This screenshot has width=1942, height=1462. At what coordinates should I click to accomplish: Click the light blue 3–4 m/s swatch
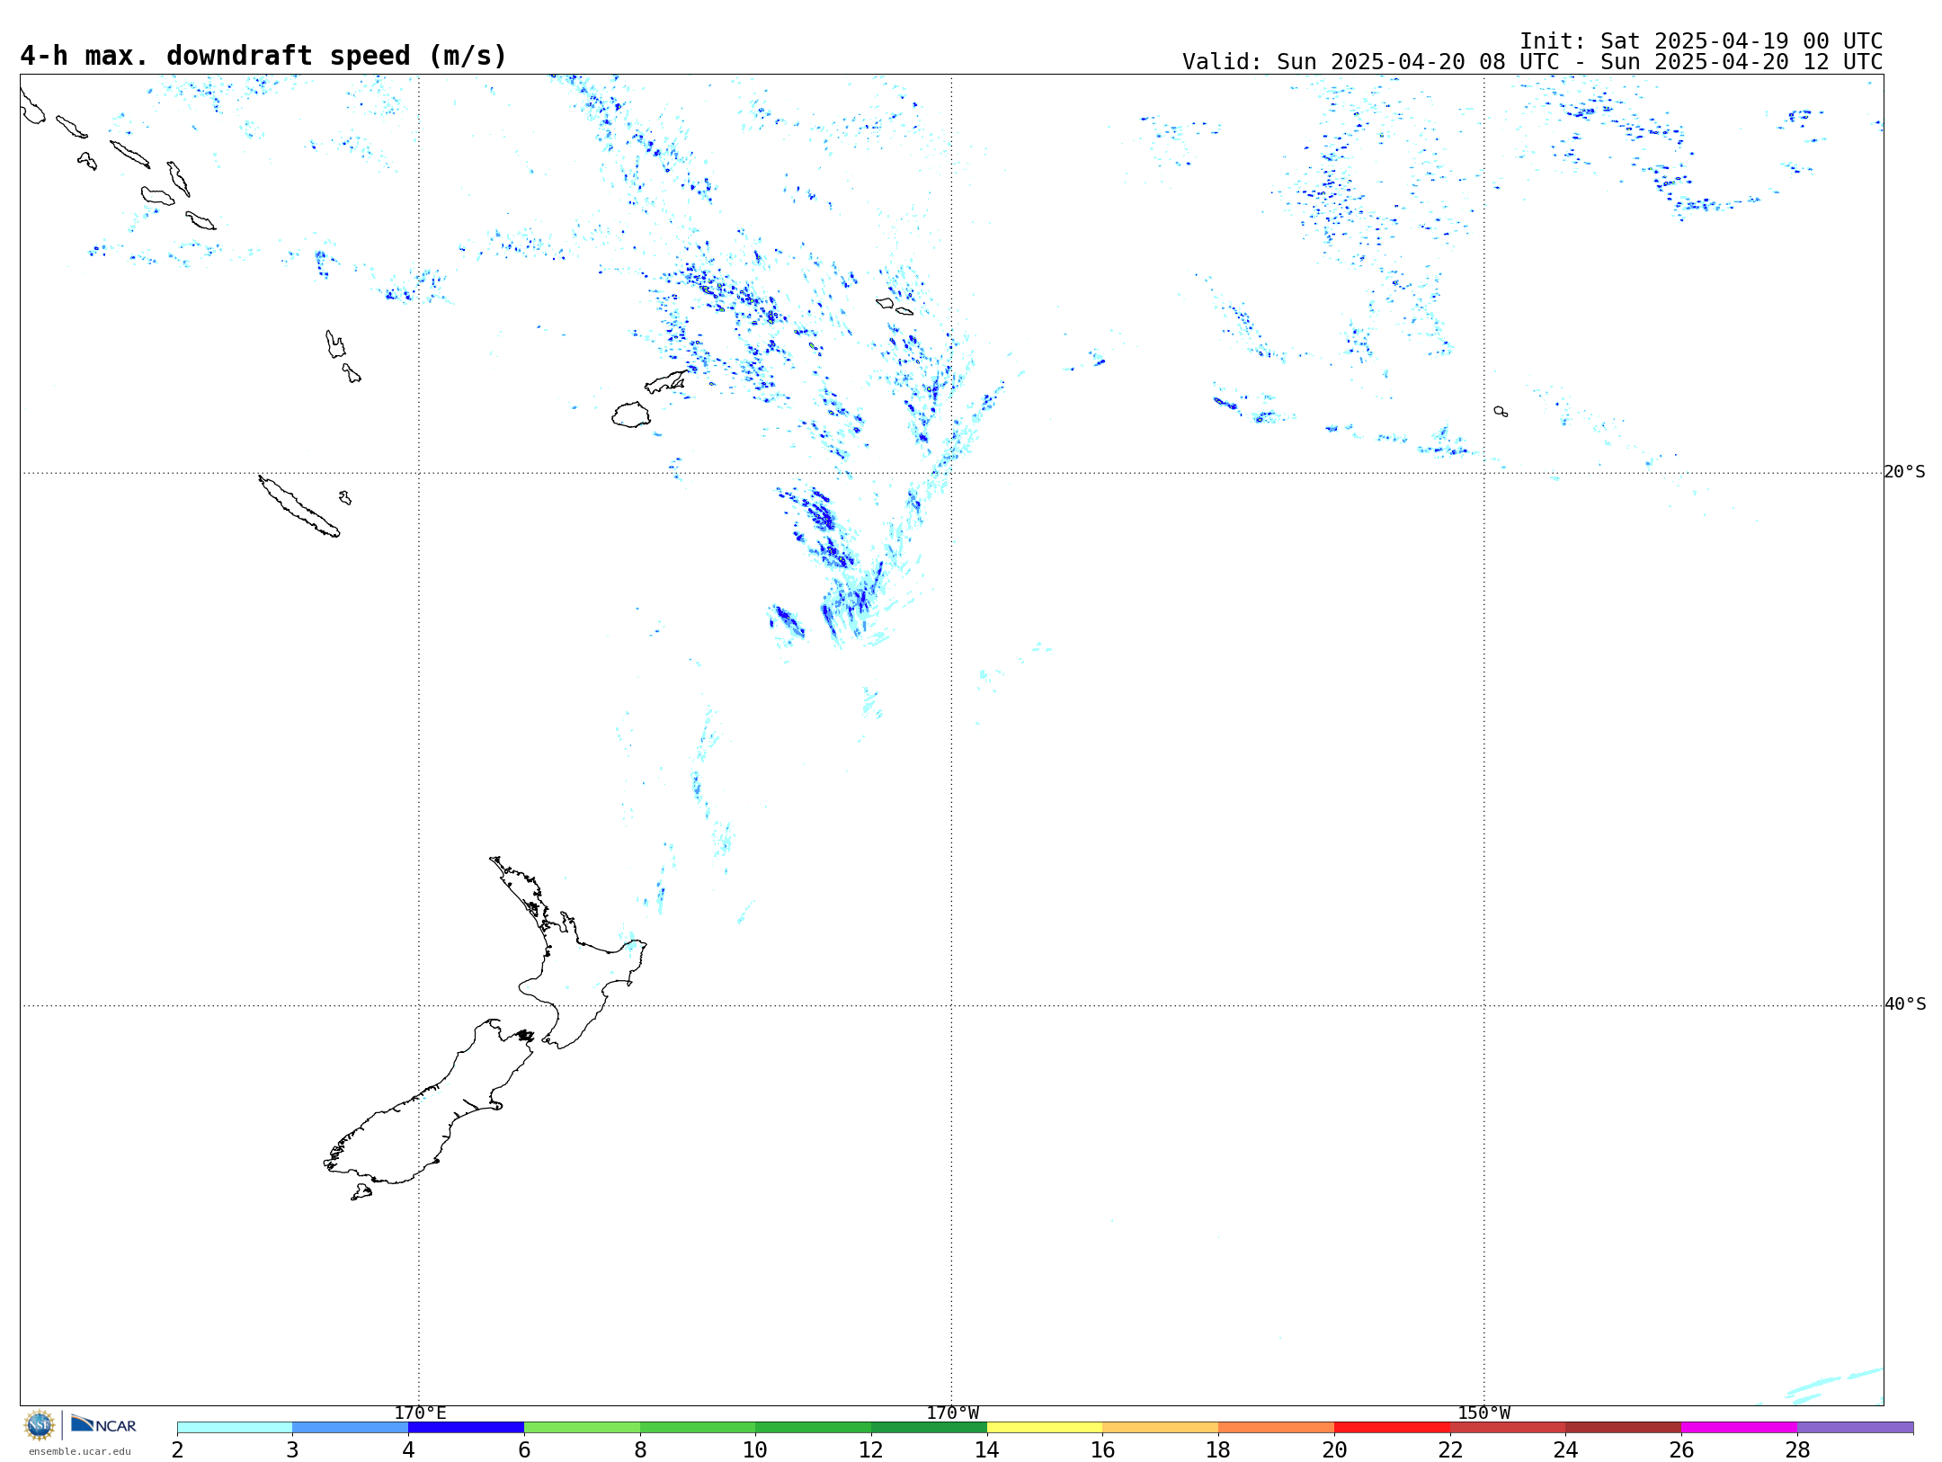click(x=351, y=1427)
